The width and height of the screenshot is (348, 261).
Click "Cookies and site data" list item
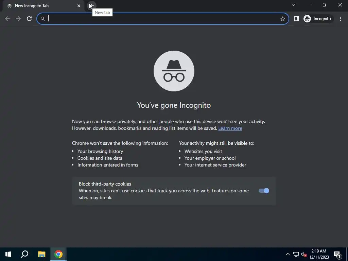100,158
